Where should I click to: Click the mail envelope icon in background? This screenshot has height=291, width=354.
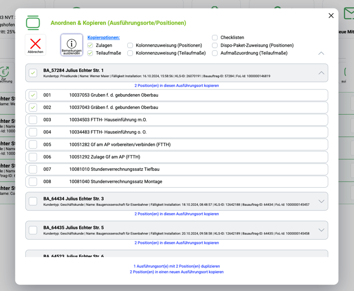coord(348,14)
